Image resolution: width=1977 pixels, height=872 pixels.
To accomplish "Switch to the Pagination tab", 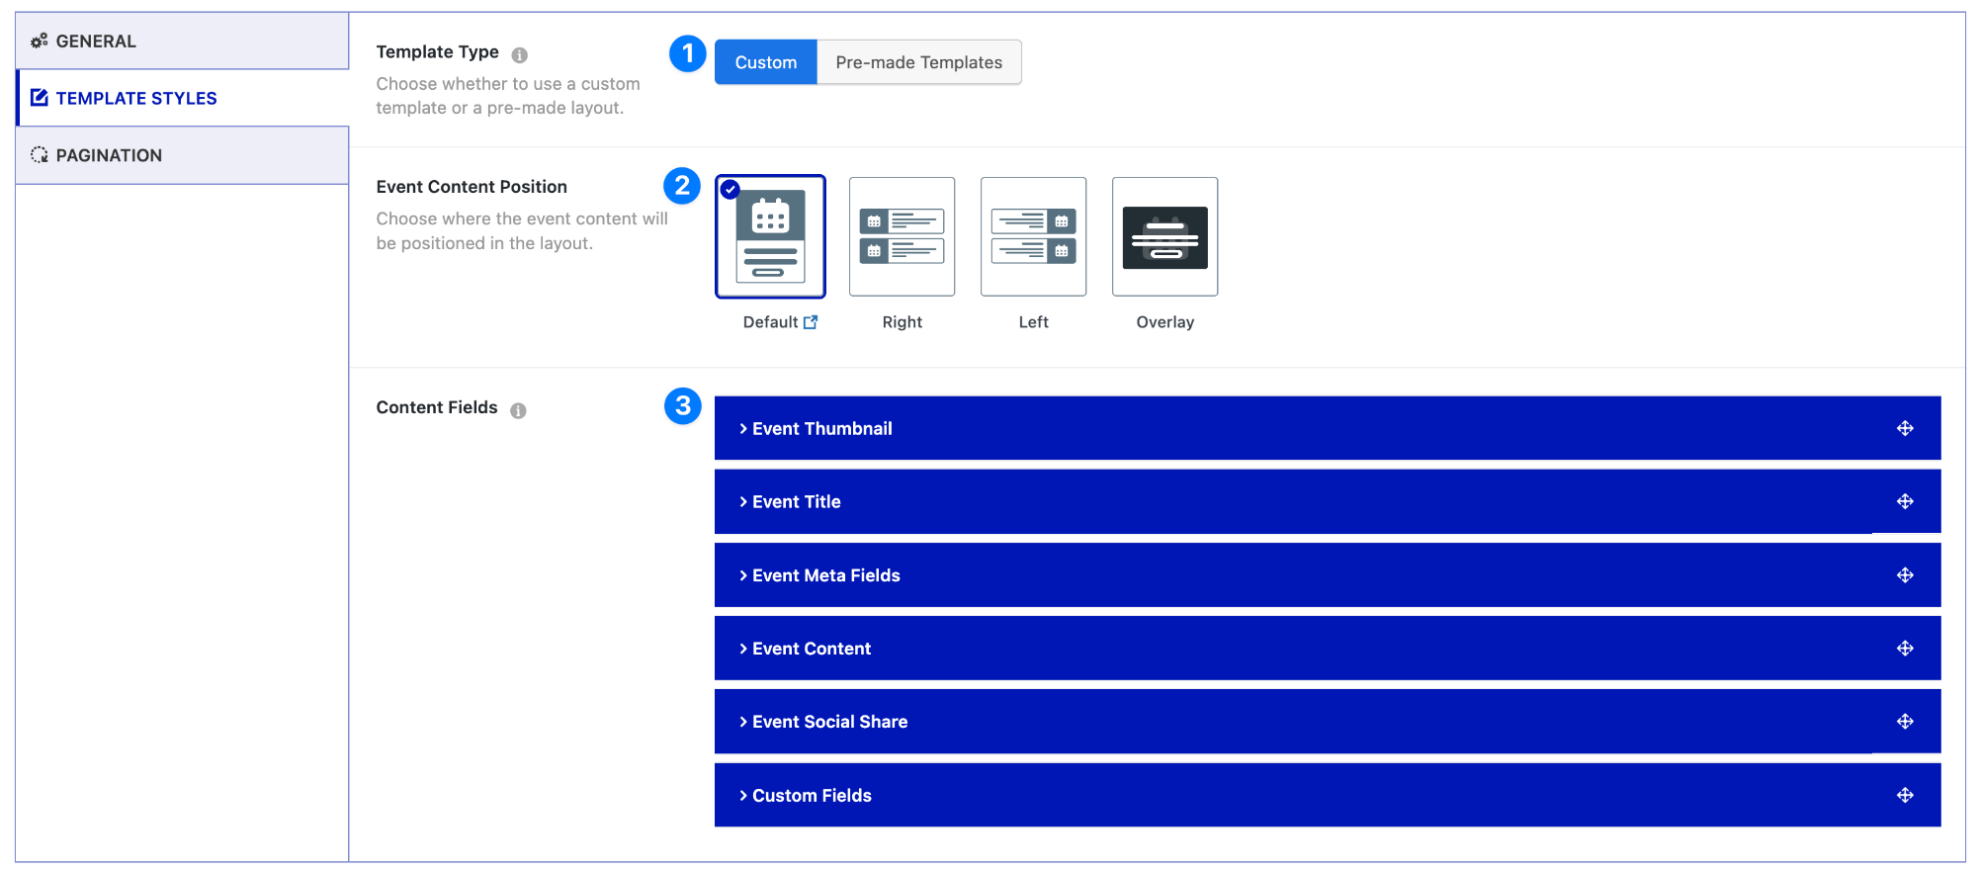I will point(109,155).
